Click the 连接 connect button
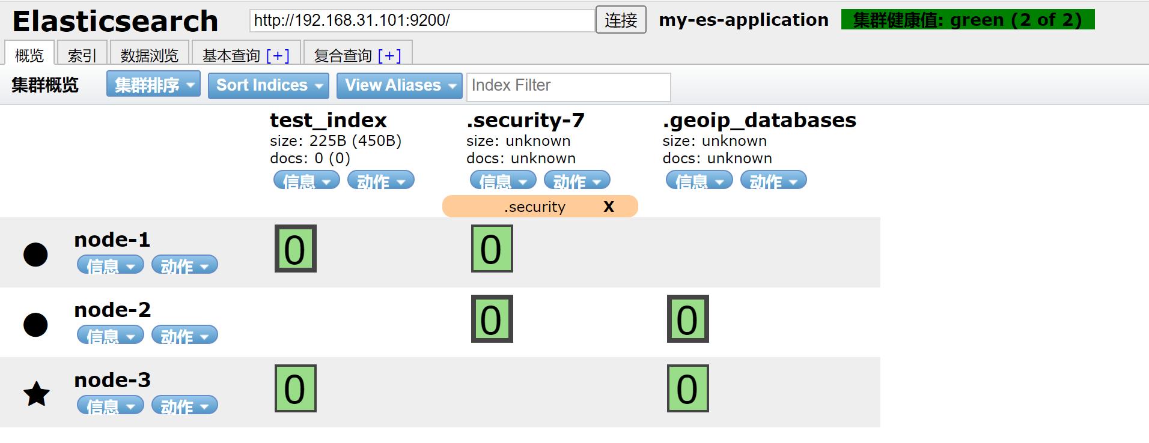The height and width of the screenshot is (443, 1149). click(621, 20)
